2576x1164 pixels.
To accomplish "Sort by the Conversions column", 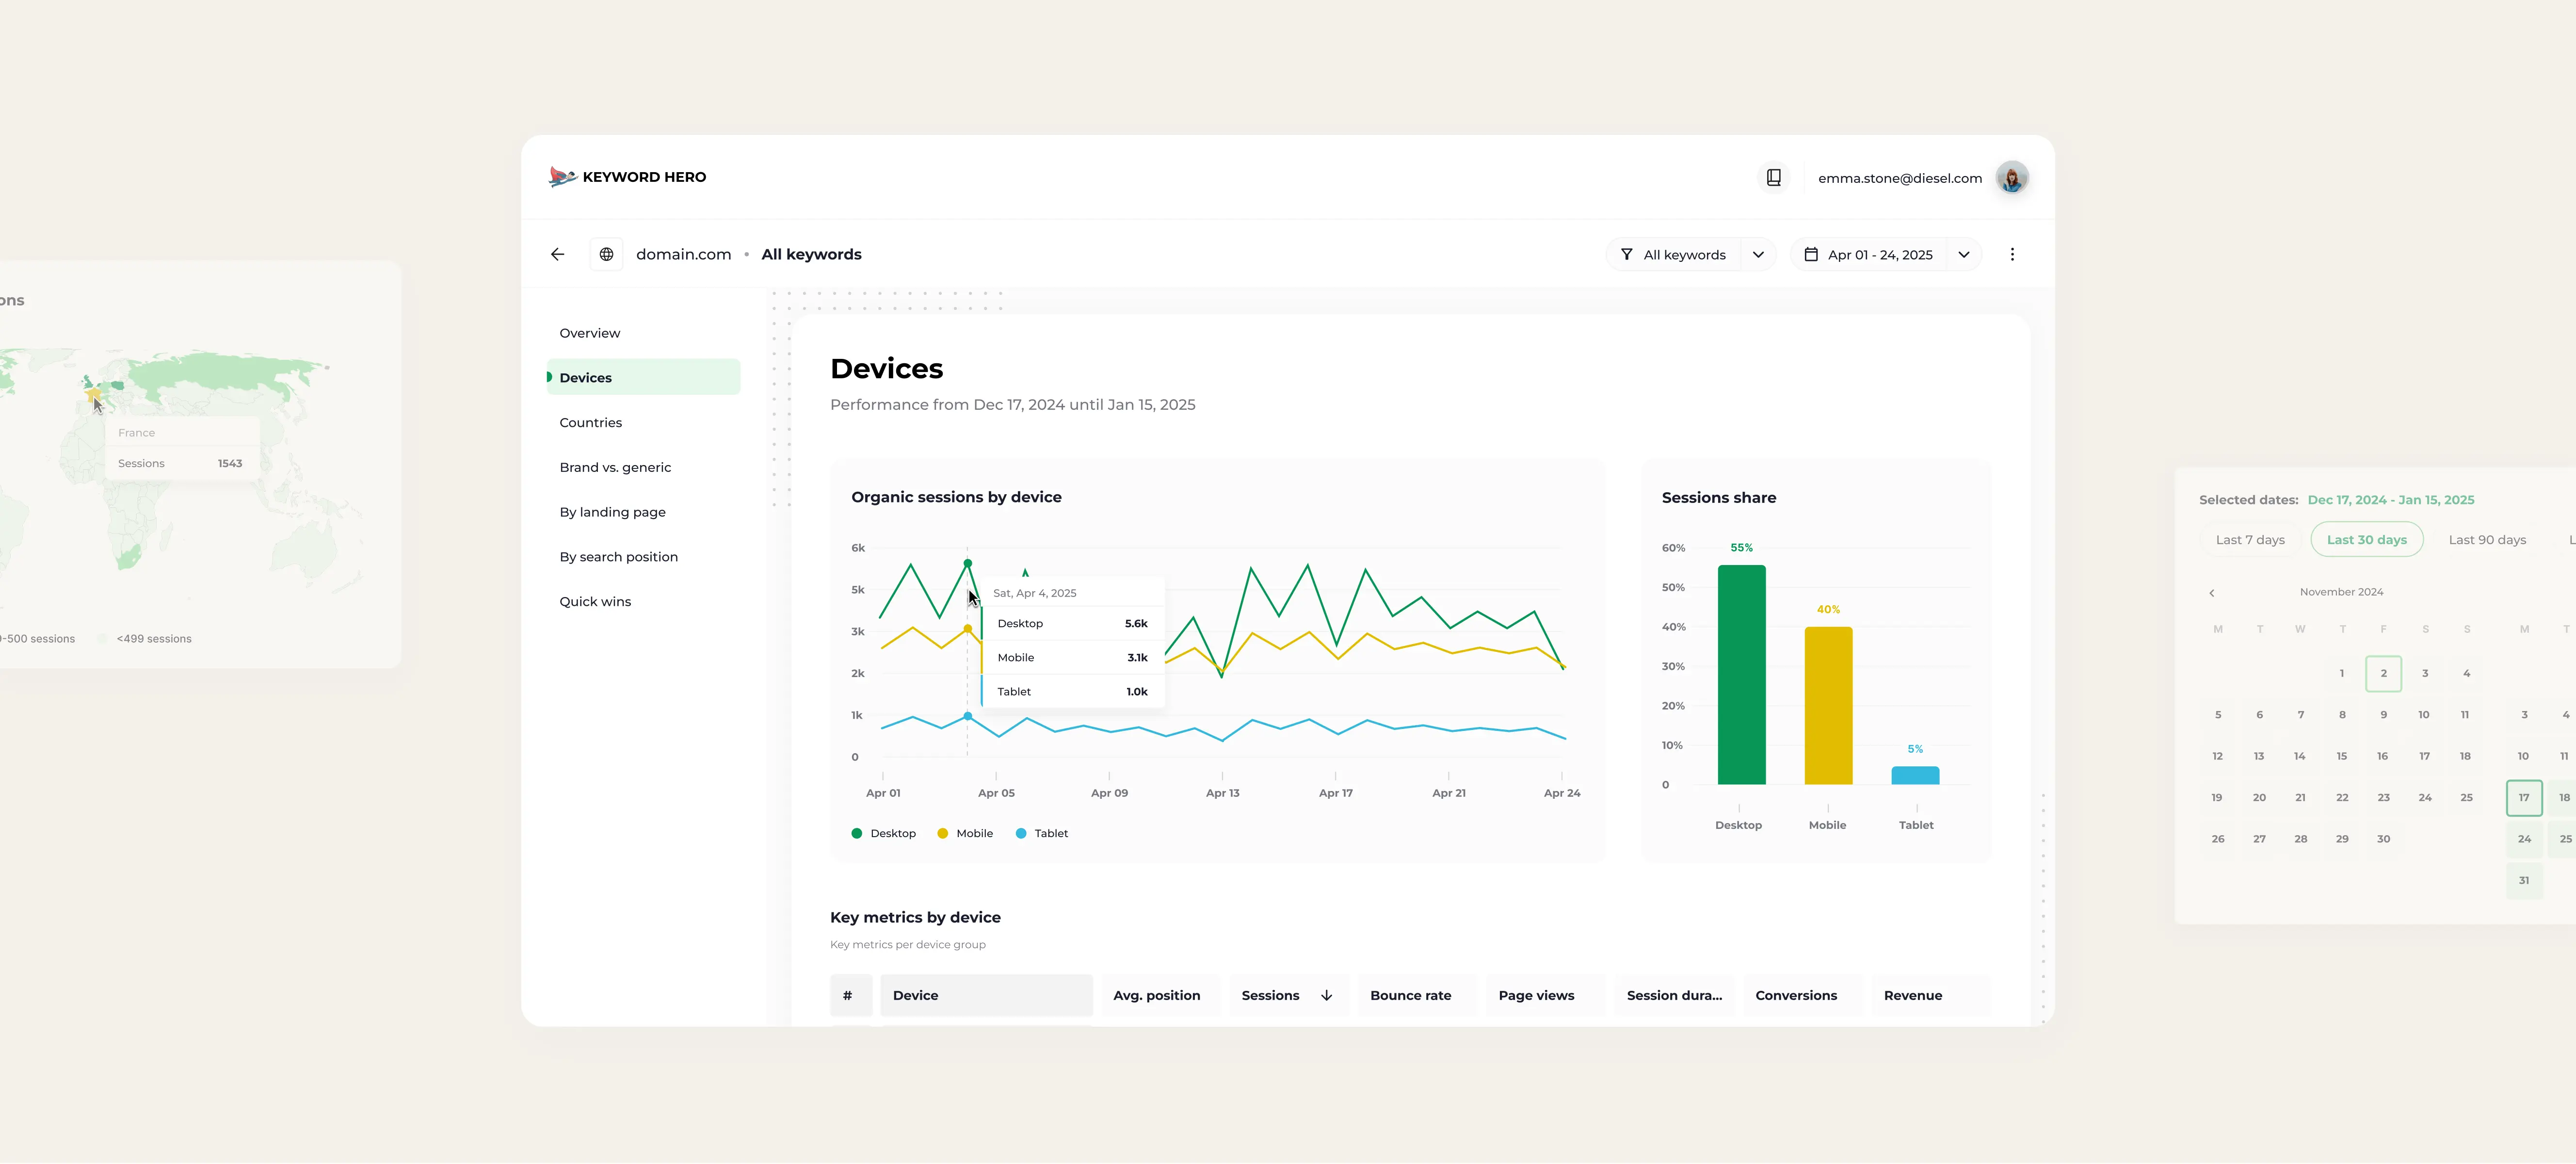I will [1802, 995].
